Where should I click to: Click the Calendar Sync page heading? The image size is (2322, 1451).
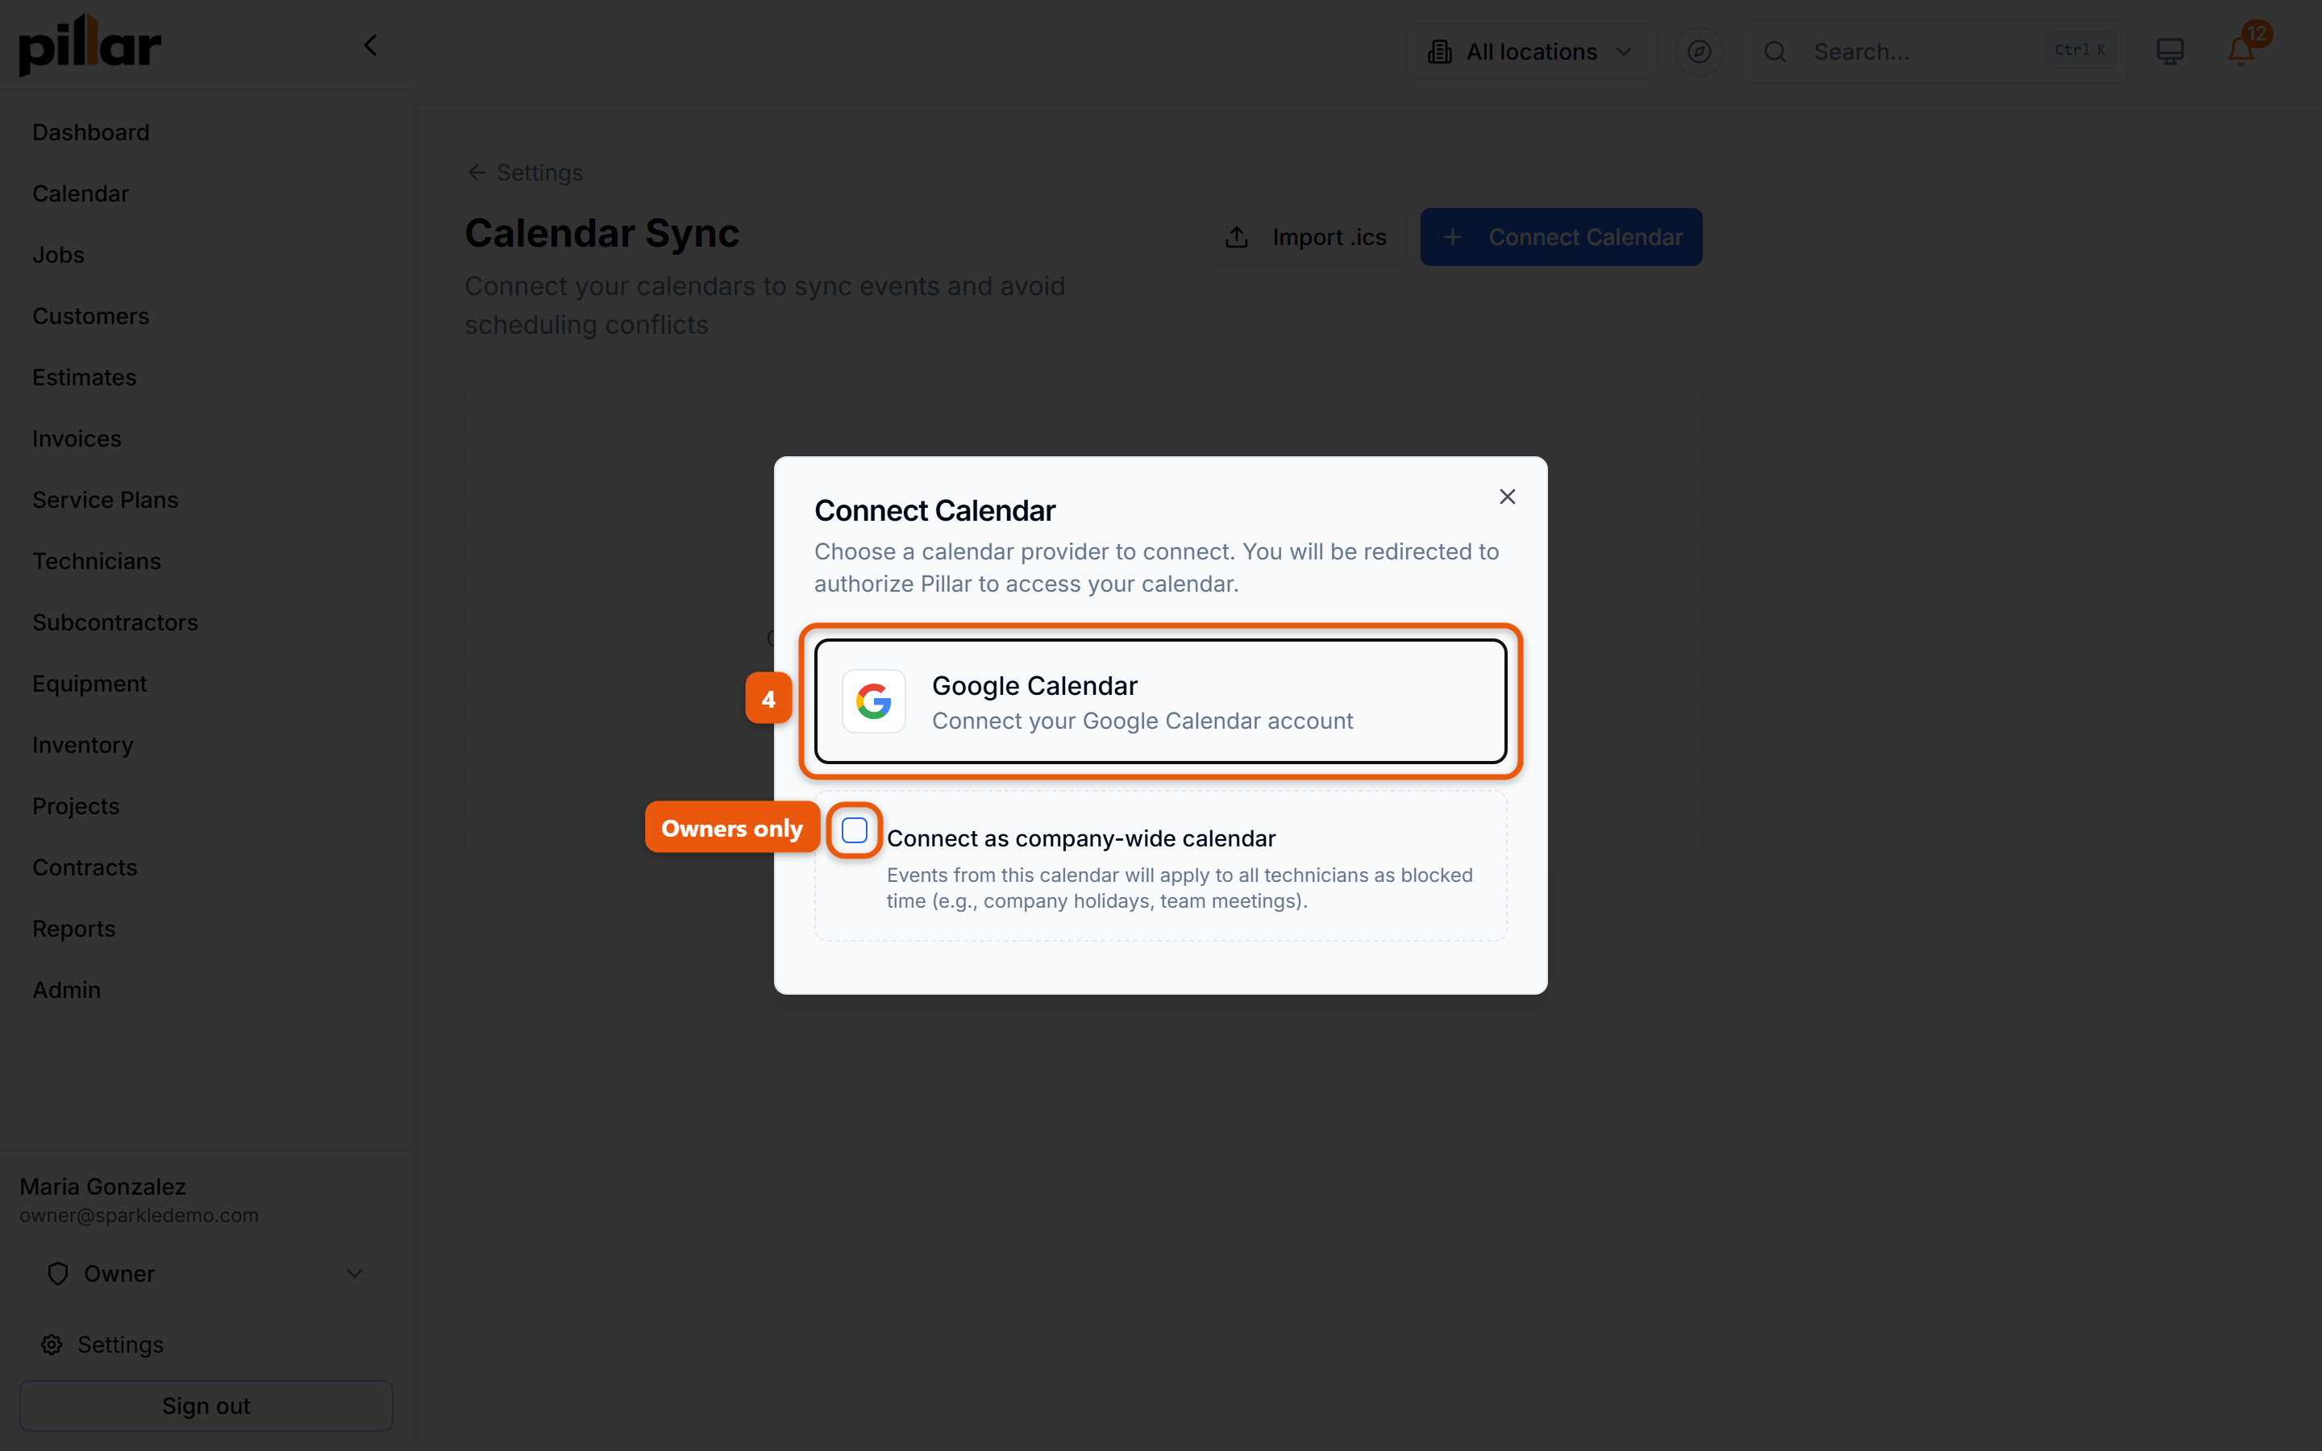[601, 233]
